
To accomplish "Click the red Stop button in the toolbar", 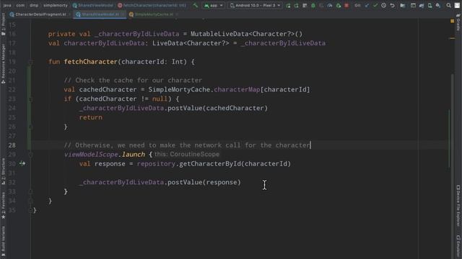I will pos(346,5).
